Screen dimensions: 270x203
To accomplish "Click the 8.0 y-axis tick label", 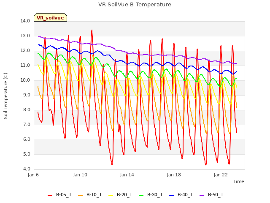I will [27, 110].
